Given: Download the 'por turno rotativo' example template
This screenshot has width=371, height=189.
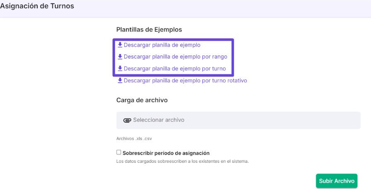Looking at the screenshot, I should 185,81.
